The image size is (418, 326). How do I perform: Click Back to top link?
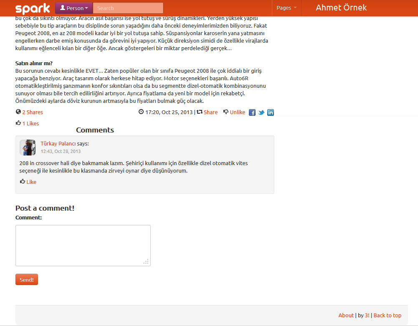click(x=388, y=315)
